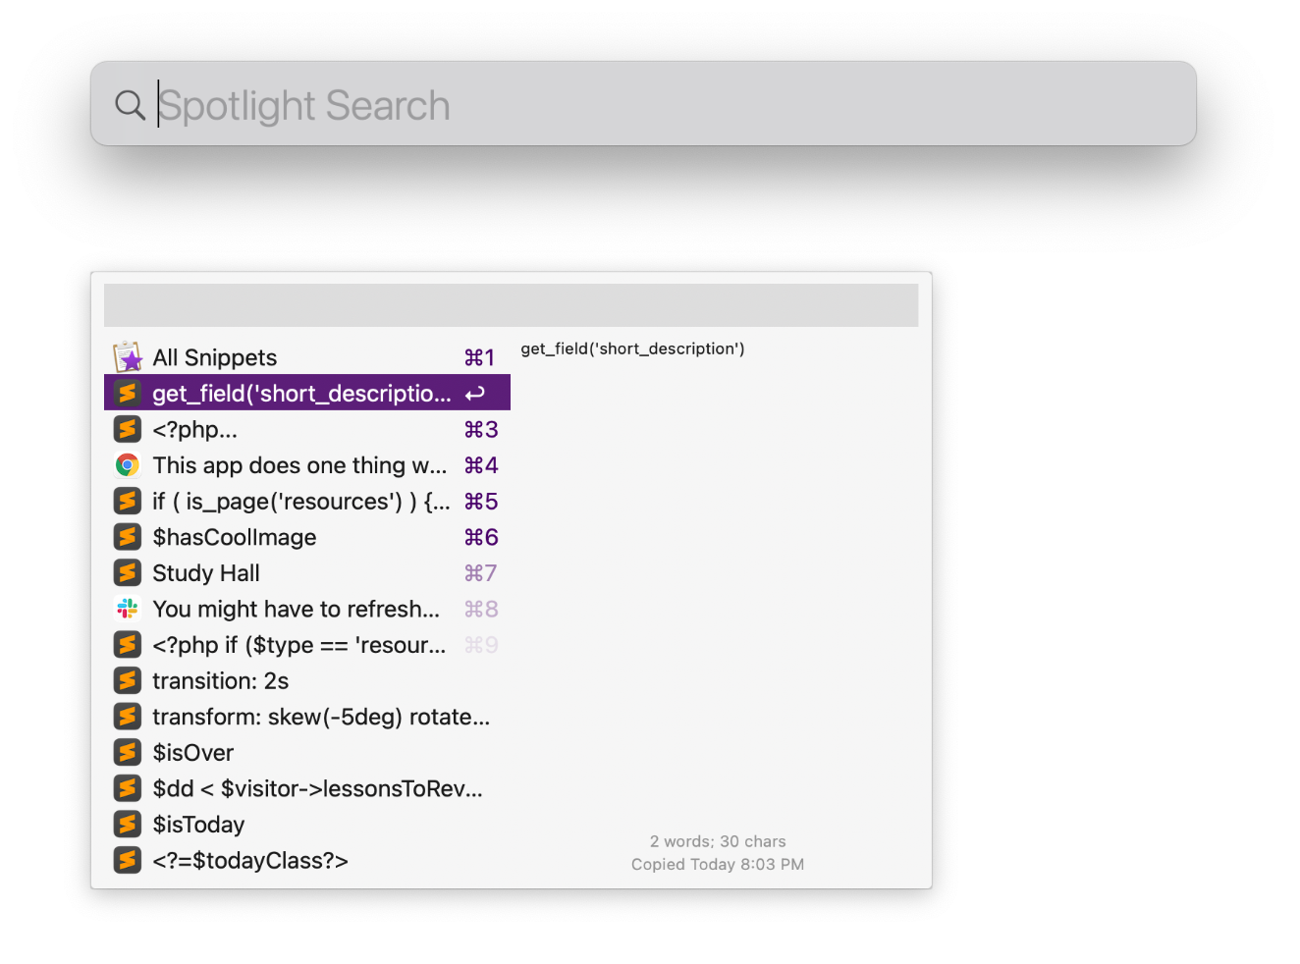Click the gray filter bar above the list
The image size is (1300, 964).
[x=511, y=305]
